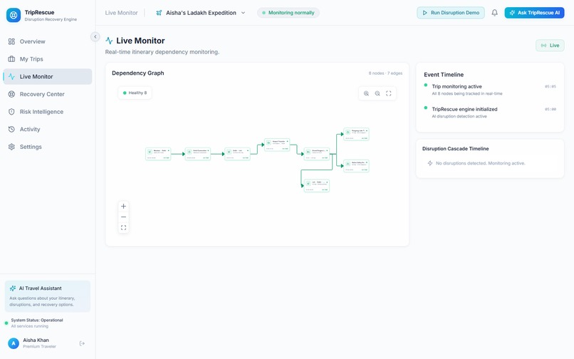
Task: Toggle the Live indicator badge
Action: click(x=550, y=46)
